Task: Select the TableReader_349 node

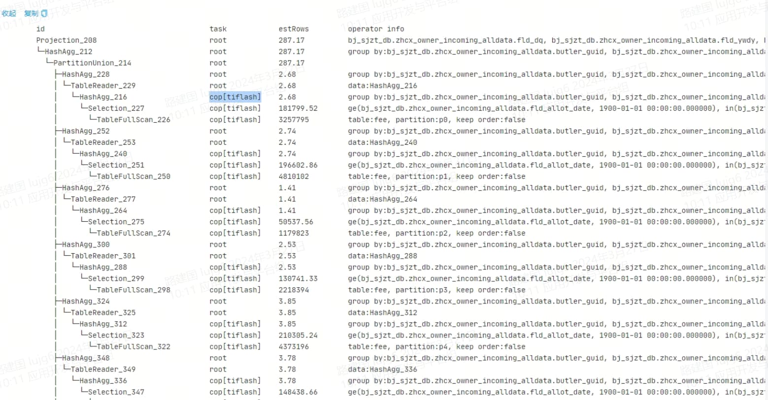Action: pos(103,369)
